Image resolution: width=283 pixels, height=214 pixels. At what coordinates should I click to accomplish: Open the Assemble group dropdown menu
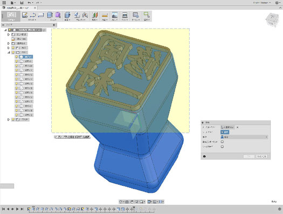(x=81, y=19)
